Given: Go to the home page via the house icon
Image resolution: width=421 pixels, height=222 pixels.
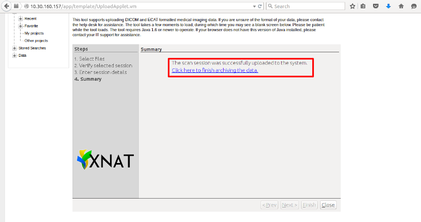Looking at the screenshot, I should tap(401, 6).
